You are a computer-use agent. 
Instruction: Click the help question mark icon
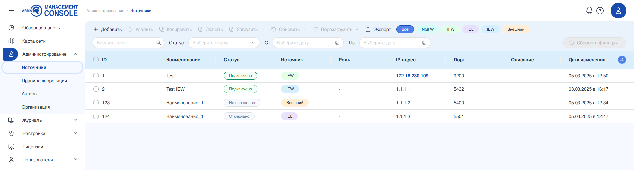coord(600,11)
